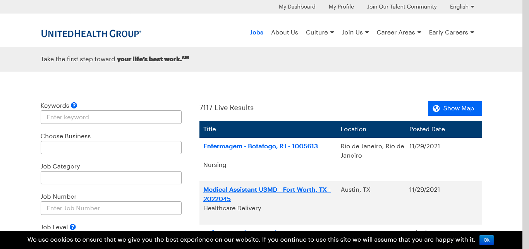Go to the About Us page
529x249 pixels.
coord(284,33)
